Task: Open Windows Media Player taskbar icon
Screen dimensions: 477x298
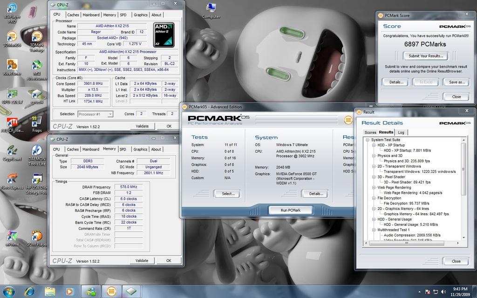Action: (69, 291)
